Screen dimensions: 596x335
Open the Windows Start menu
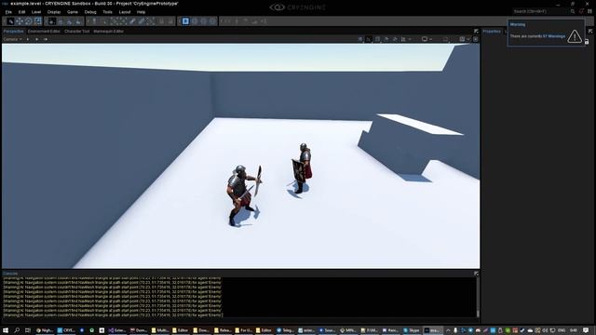tap(6, 330)
